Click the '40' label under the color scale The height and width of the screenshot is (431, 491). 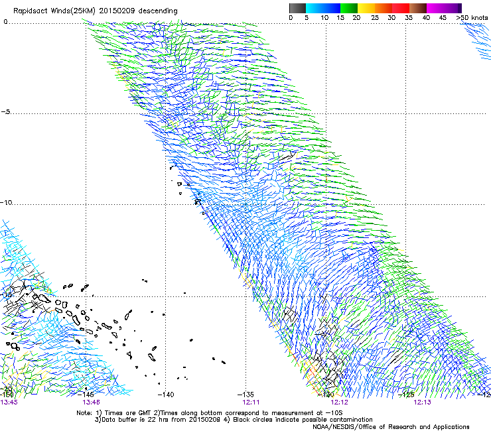point(426,18)
